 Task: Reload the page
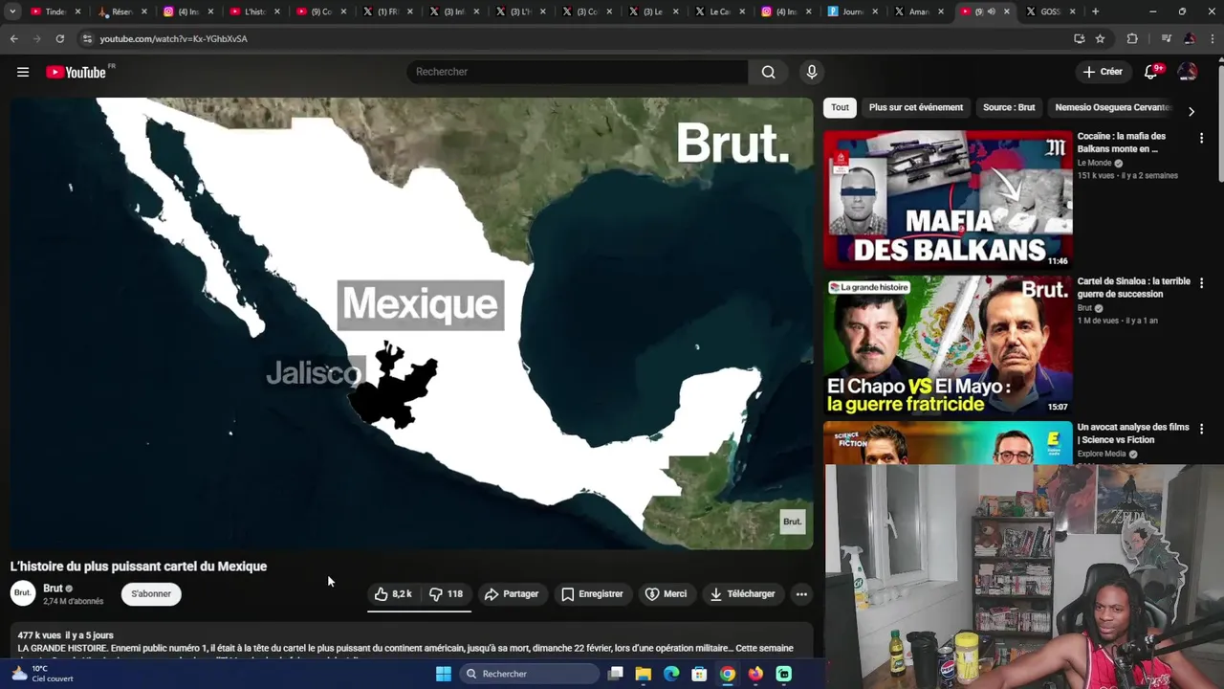59,38
